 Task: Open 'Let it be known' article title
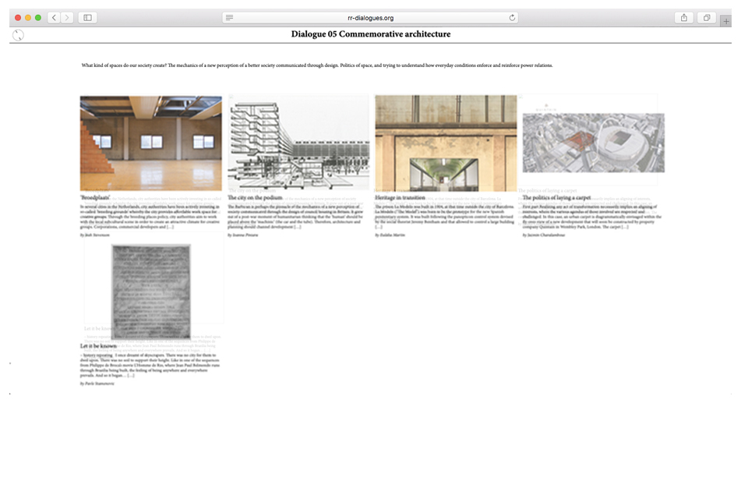(x=98, y=346)
